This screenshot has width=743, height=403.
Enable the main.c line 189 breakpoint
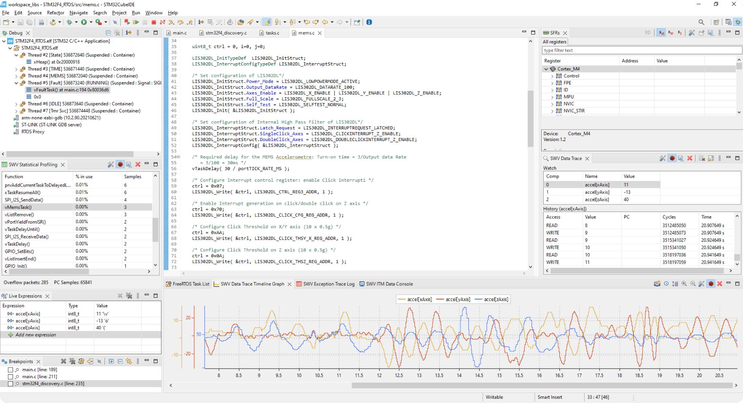[11, 370]
